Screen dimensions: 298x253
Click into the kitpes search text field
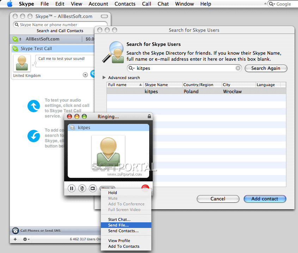point(185,68)
